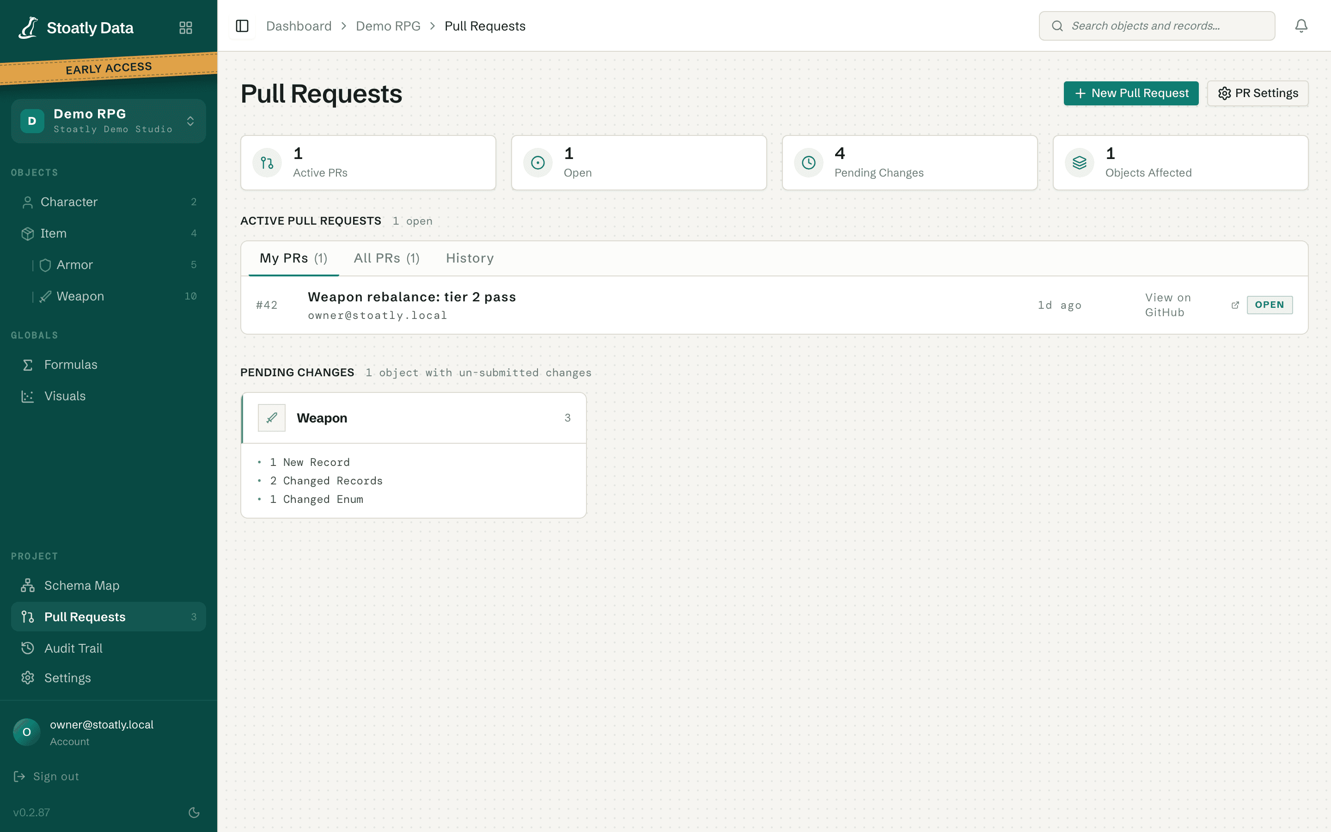
Task: Click the OPEN status badge
Action: coord(1270,305)
